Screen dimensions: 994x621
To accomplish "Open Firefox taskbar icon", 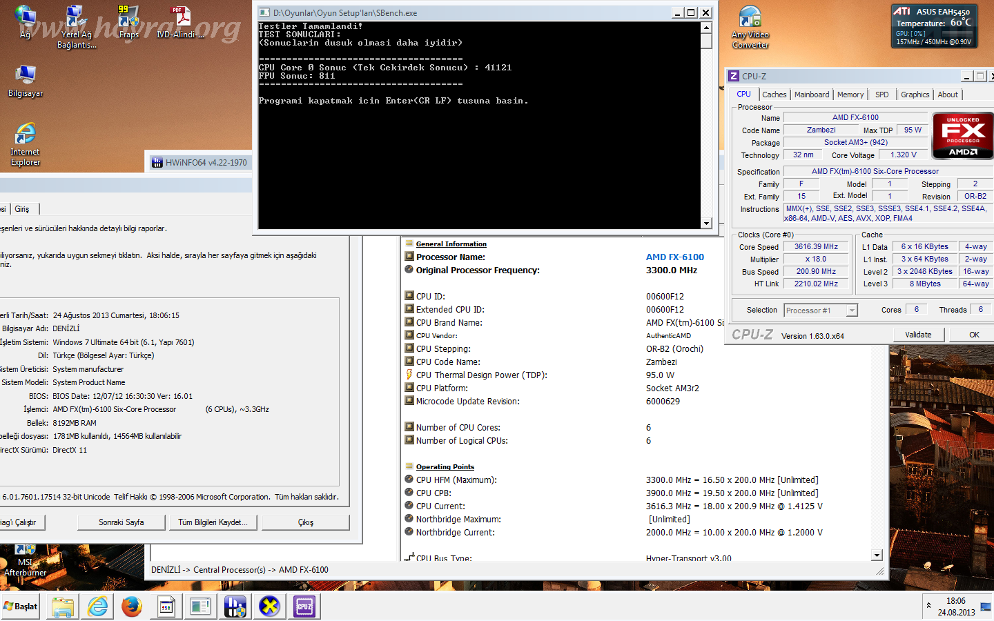I will click(132, 607).
